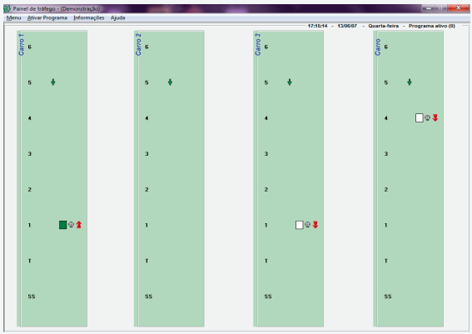Screen dimensions: 472x334
Task: Click the time 17:15:14 in status line
Action: pos(317,26)
